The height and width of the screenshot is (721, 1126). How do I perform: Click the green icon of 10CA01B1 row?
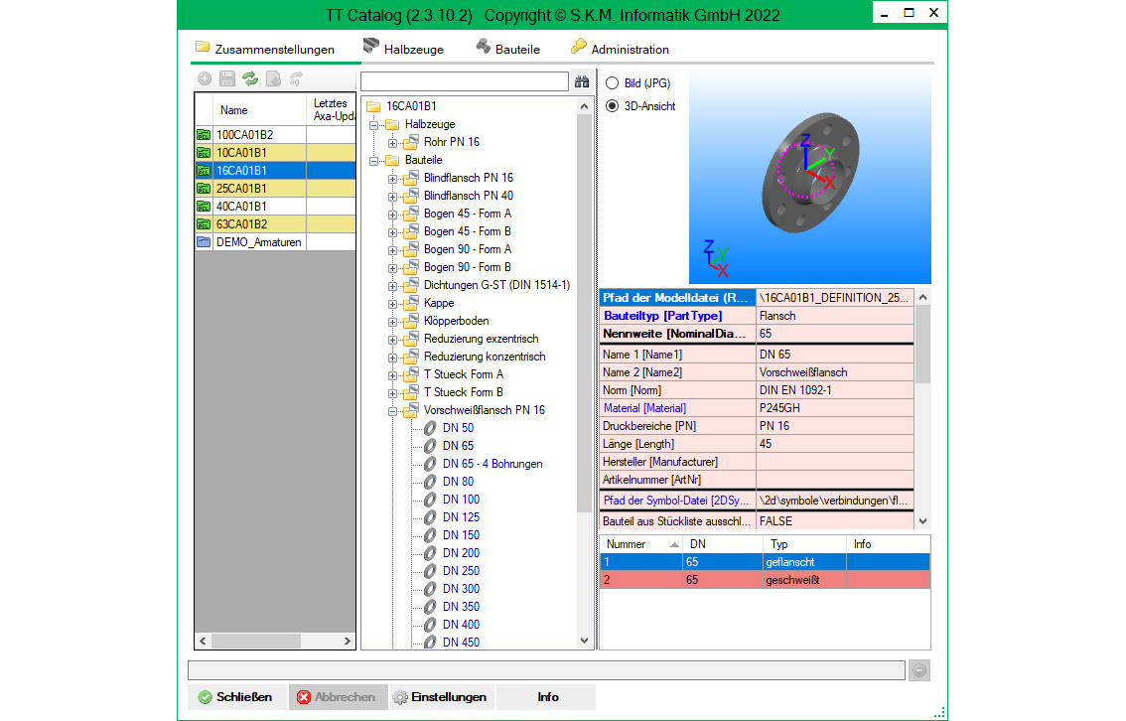click(204, 152)
